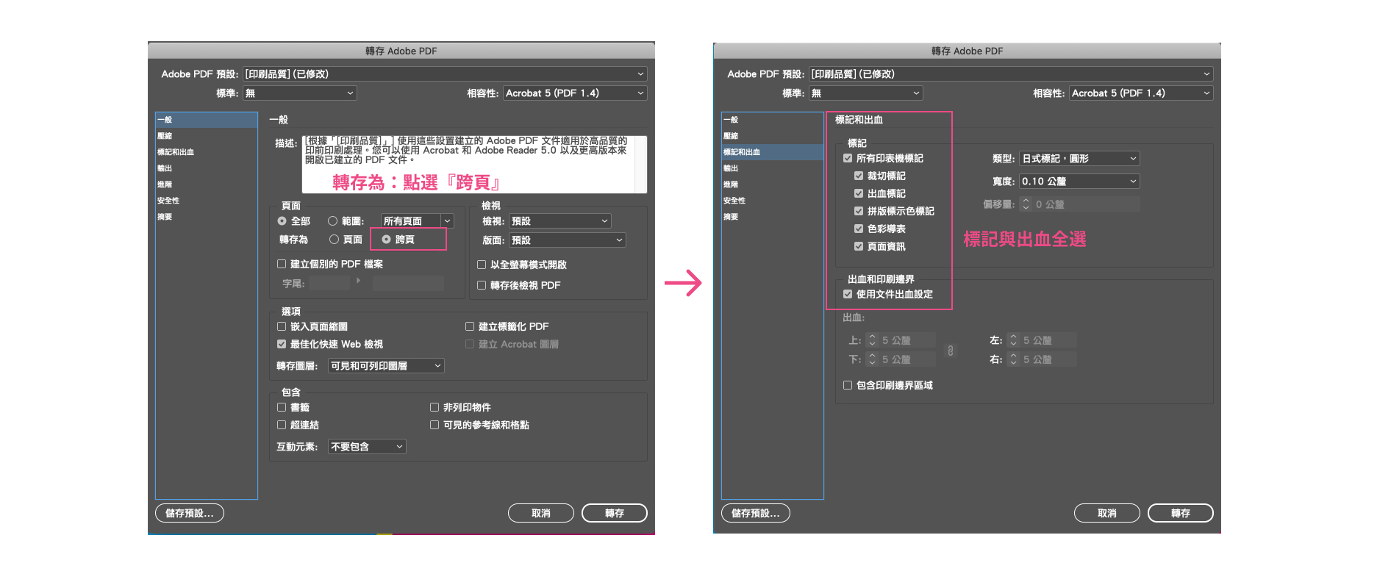
Task: Toggle 最佳化快速 Web 檢視 checkbox
Action: (282, 345)
